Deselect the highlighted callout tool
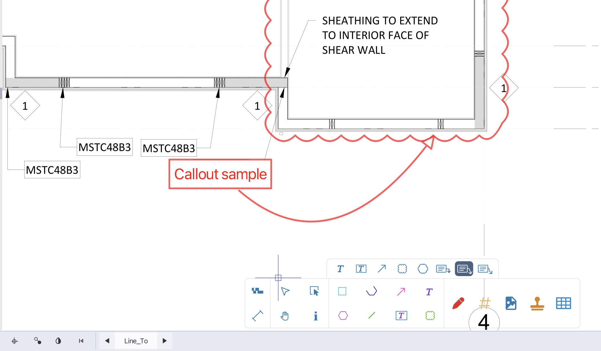This screenshot has width=601, height=351. pos(464,269)
